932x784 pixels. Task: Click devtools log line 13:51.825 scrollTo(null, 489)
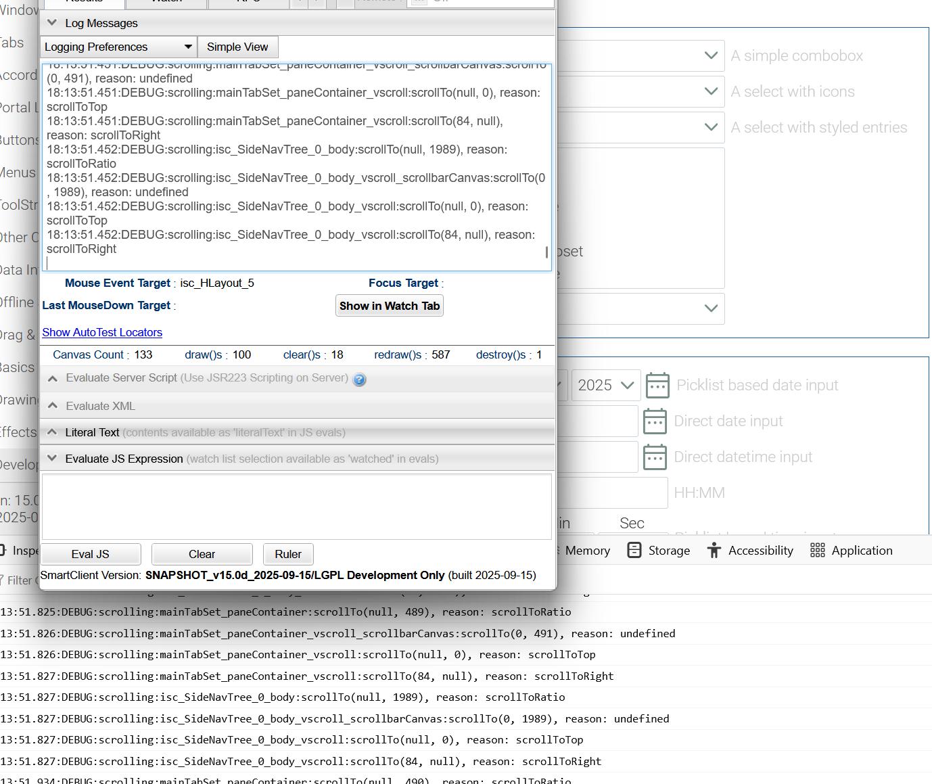click(285, 612)
